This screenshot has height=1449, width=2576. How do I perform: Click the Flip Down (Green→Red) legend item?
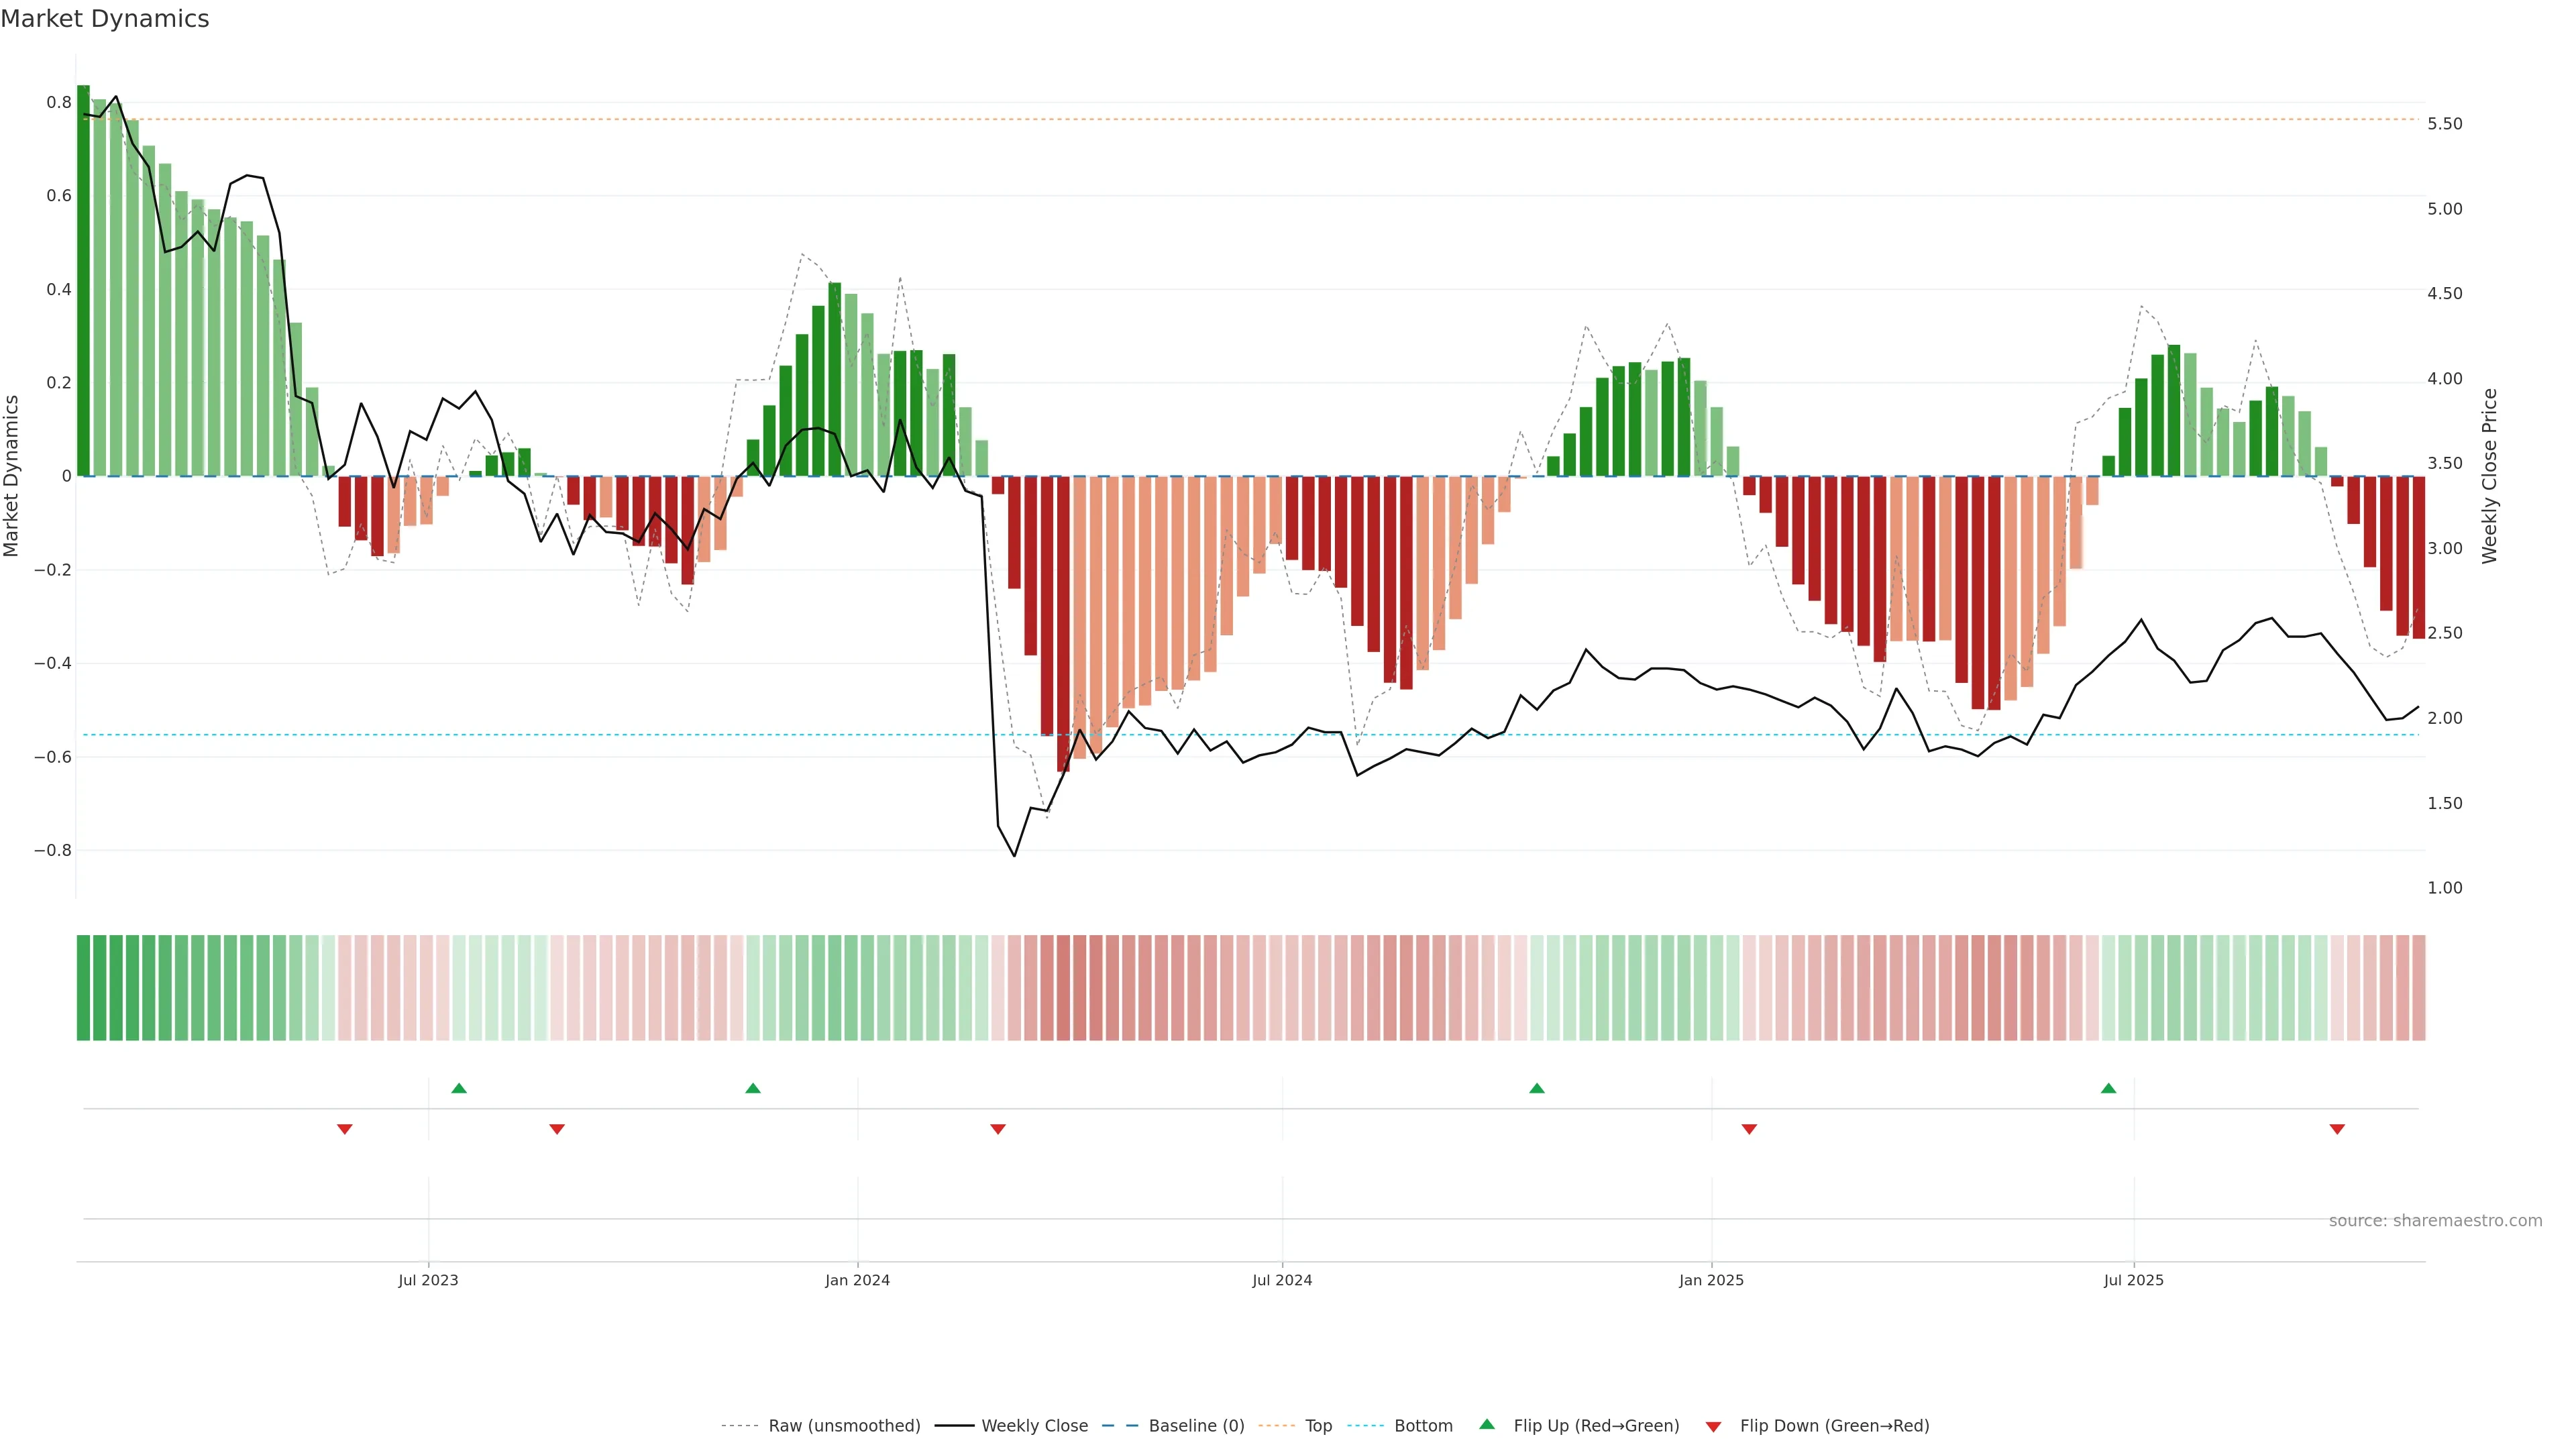(x=1834, y=1426)
